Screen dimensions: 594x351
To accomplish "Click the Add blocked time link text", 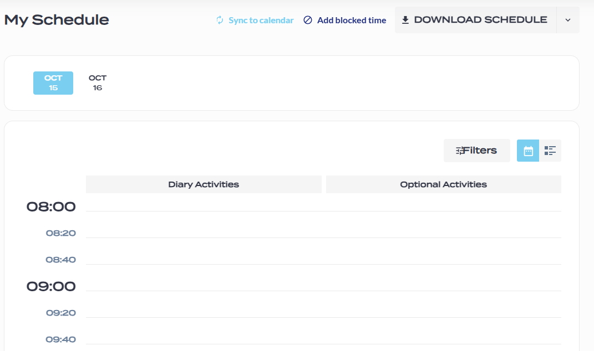I will (352, 20).
